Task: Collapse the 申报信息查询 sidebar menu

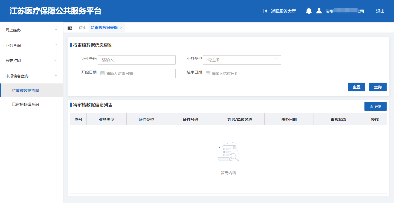Action: (x=31, y=76)
